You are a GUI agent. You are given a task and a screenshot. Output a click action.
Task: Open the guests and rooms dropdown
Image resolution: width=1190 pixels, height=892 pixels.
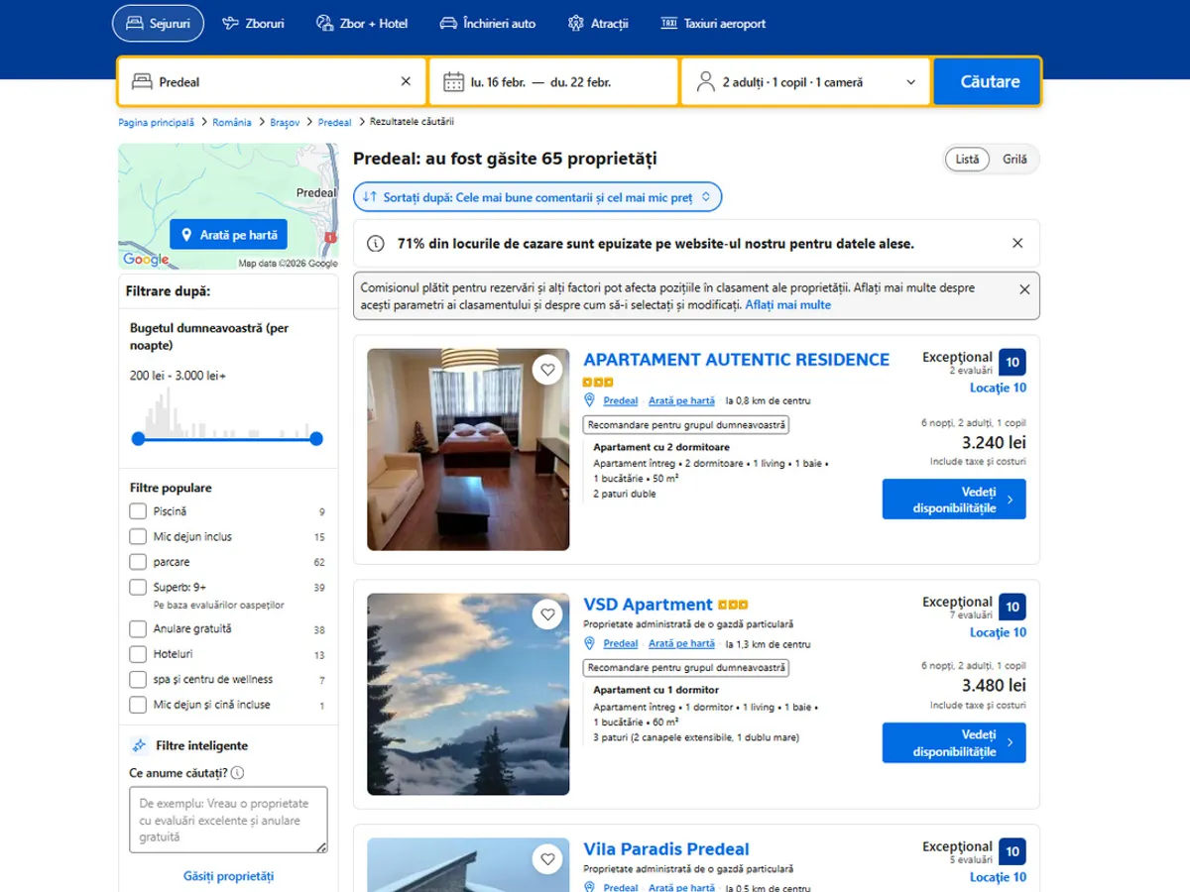pyautogui.click(x=804, y=80)
